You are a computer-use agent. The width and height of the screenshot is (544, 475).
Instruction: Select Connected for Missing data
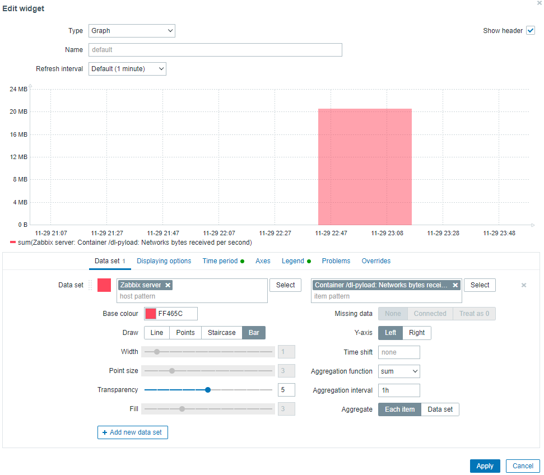point(430,314)
